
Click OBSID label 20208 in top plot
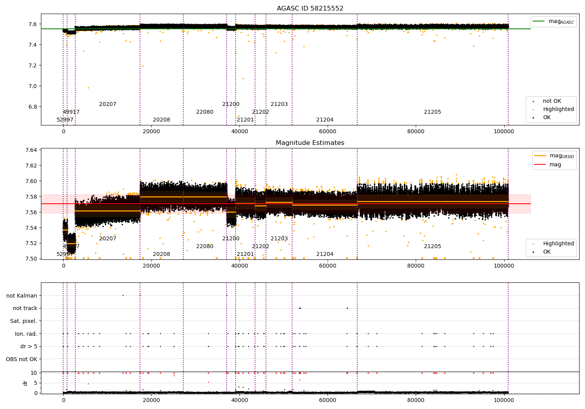coord(161,120)
